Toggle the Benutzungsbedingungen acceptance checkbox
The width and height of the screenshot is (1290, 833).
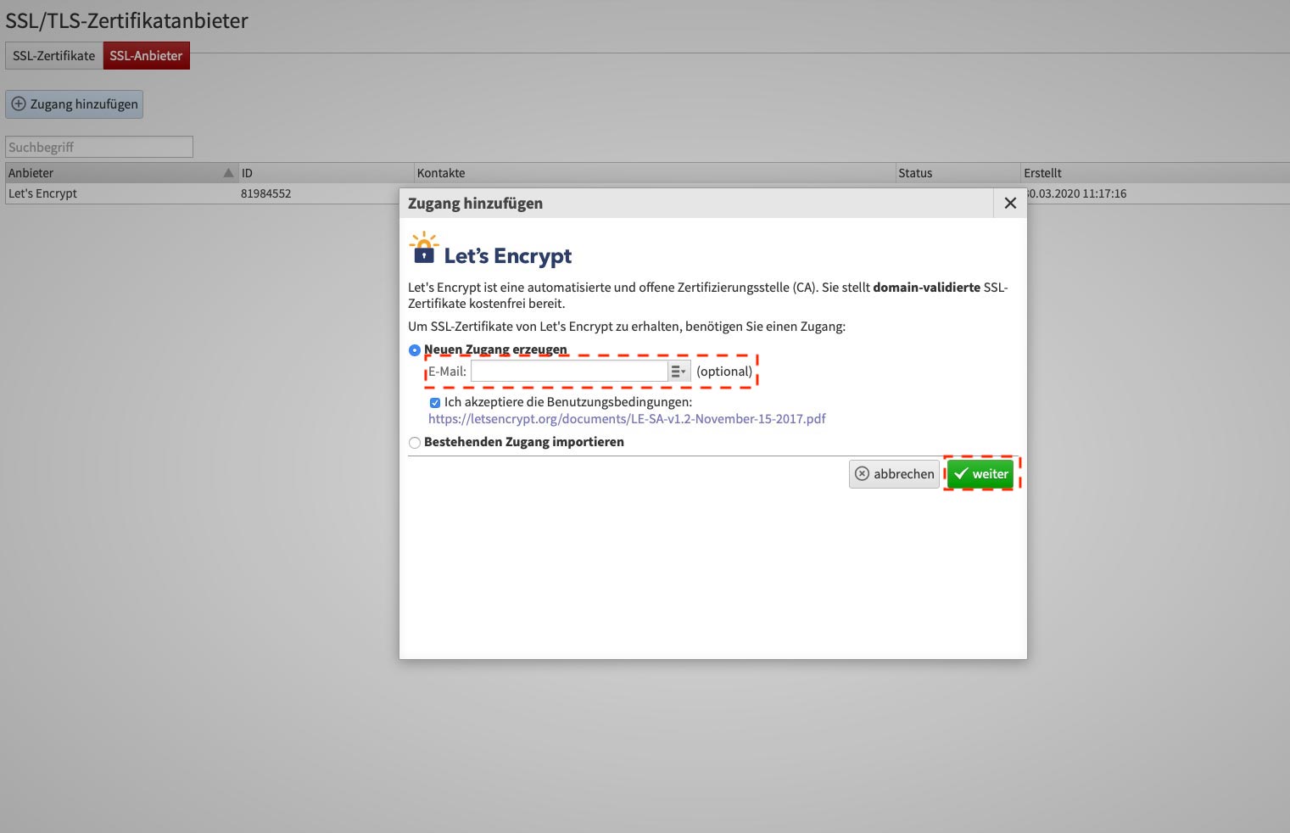pos(435,403)
